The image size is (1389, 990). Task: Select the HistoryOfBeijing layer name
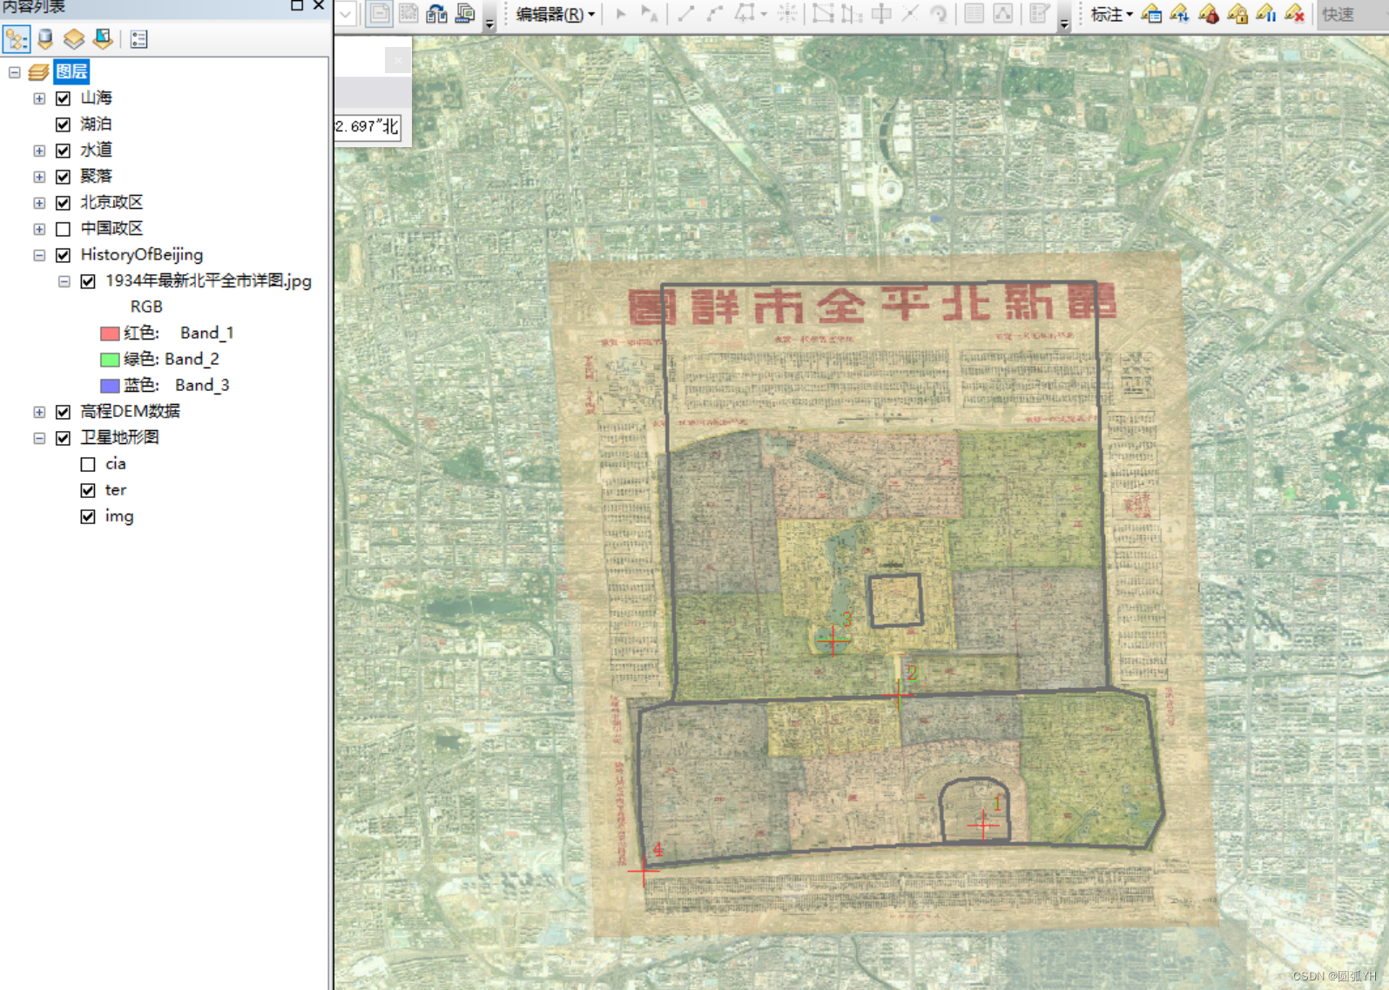coord(142,254)
